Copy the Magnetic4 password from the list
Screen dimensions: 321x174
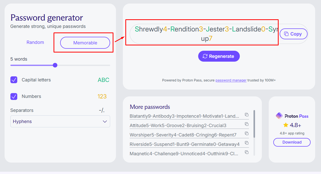point(247,152)
